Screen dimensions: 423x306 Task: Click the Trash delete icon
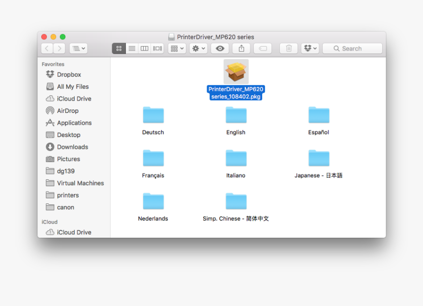pos(289,49)
